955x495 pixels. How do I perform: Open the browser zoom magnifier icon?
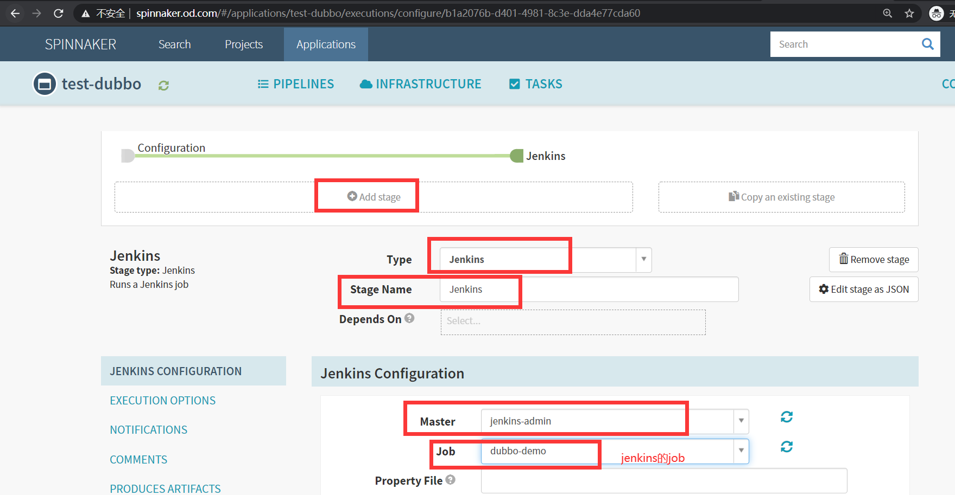[x=888, y=13]
